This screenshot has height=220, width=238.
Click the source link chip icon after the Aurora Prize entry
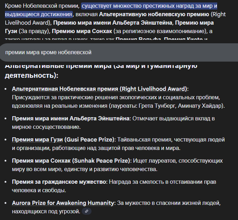point(87,211)
